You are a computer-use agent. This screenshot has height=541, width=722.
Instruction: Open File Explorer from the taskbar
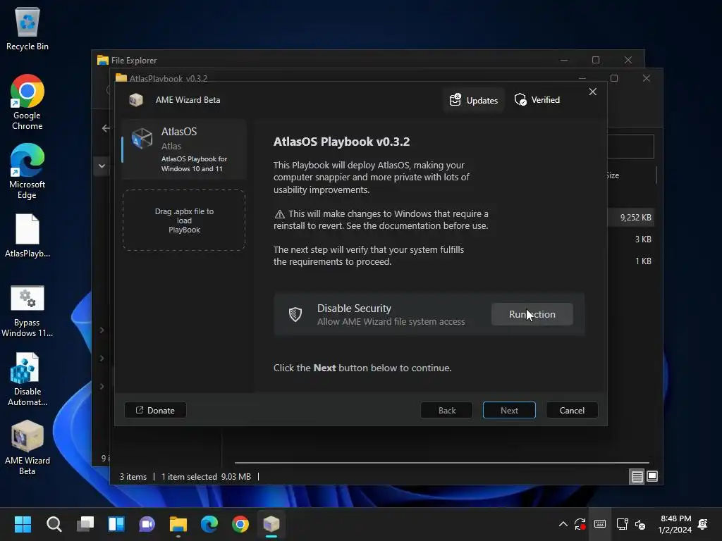(178, 524)
